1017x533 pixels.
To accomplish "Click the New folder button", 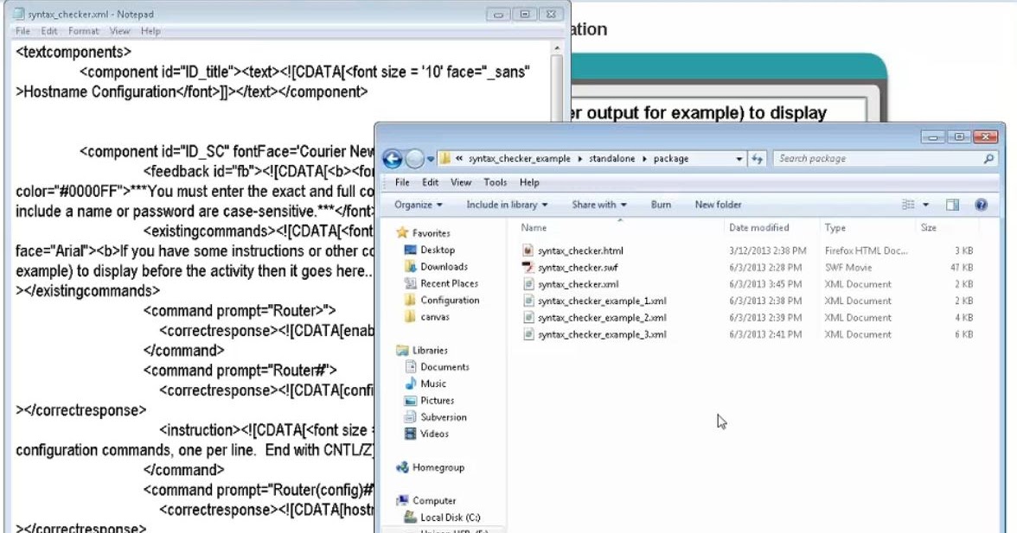I will (x=718, y=205).
